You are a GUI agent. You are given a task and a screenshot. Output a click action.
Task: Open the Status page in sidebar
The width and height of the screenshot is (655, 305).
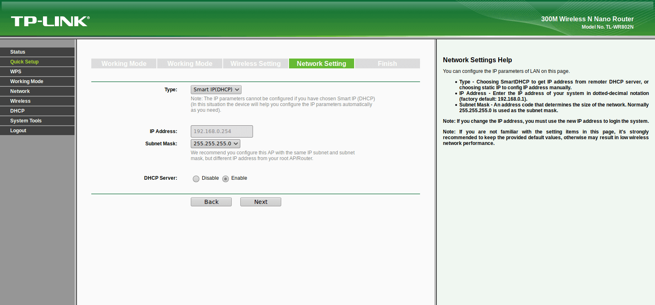(37, 52)
